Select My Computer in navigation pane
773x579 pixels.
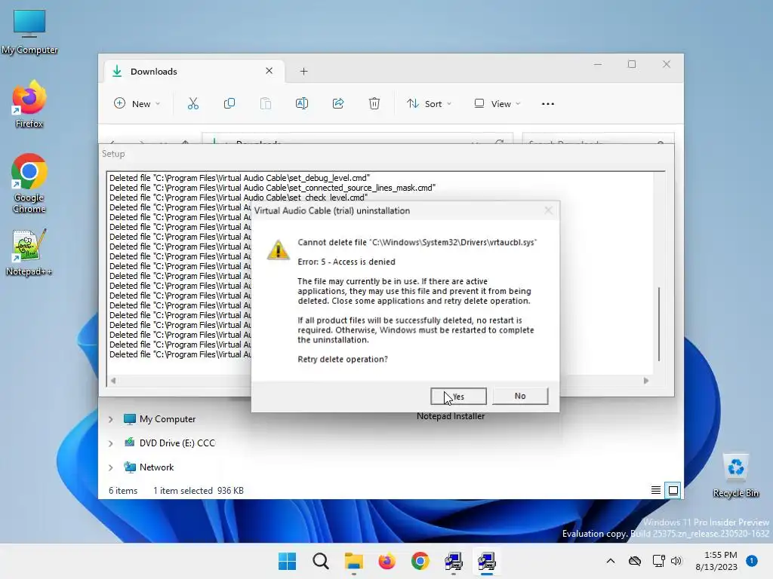click(160, 419)
